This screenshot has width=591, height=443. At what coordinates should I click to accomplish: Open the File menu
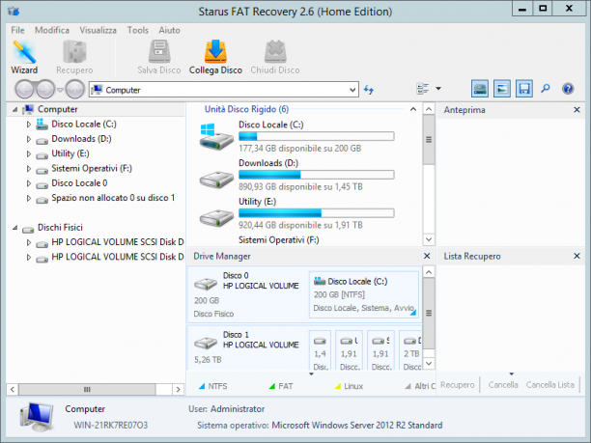(17, 30)
